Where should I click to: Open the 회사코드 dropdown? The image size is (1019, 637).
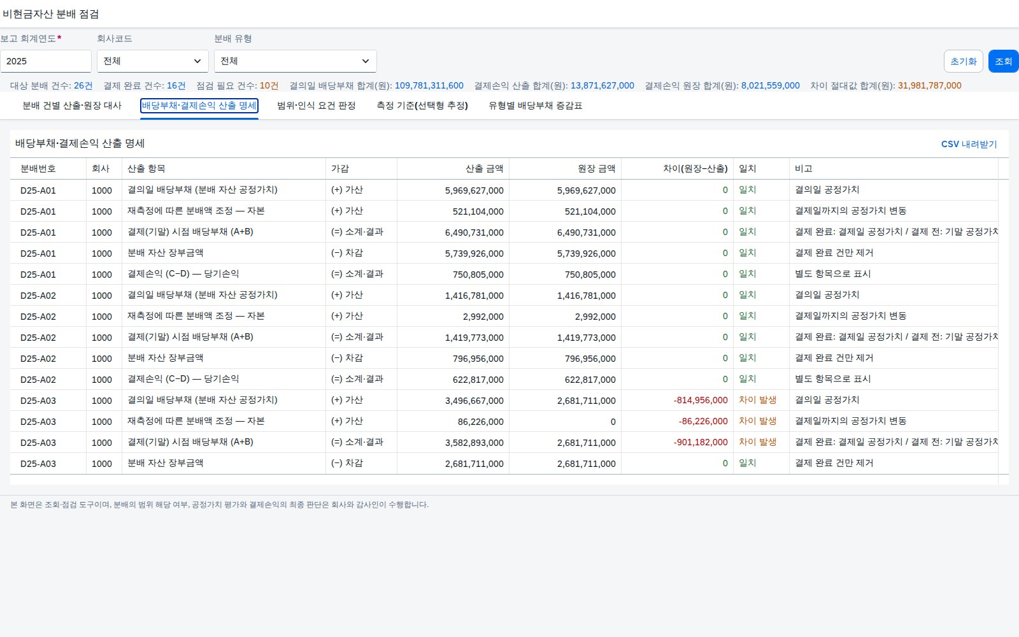click(153, 61)
